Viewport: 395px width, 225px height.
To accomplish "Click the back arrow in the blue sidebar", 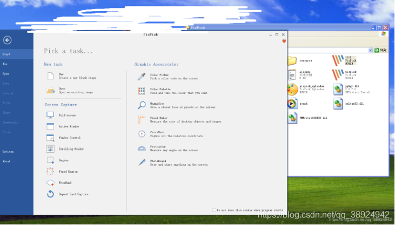I will coord(8,40).
